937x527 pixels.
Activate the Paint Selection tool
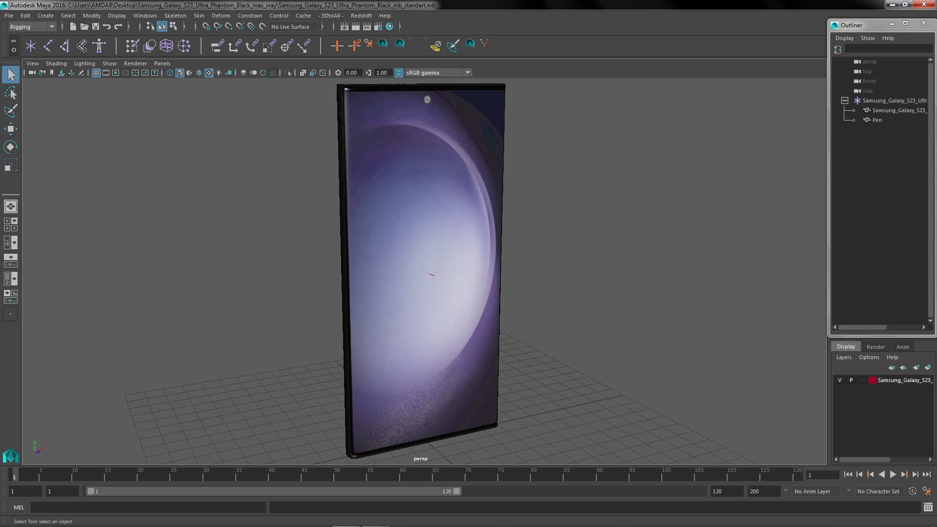pos(11,111)
